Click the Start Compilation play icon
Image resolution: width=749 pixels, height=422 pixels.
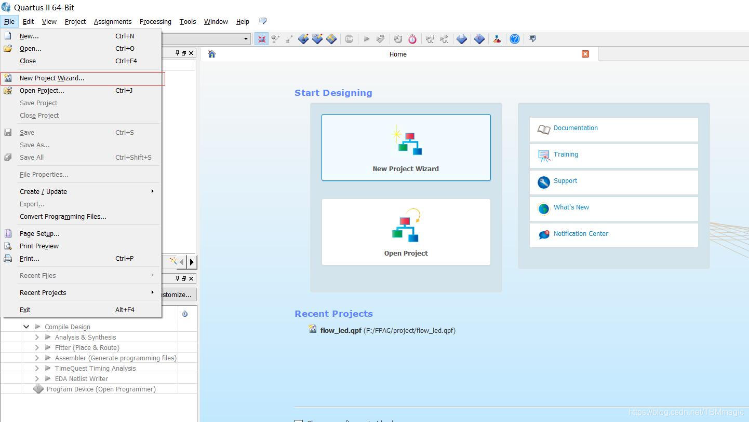click(366, 39)
